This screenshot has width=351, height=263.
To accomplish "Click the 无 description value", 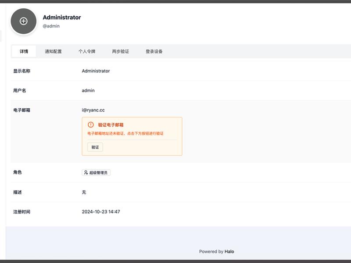I will coord(84,192).
